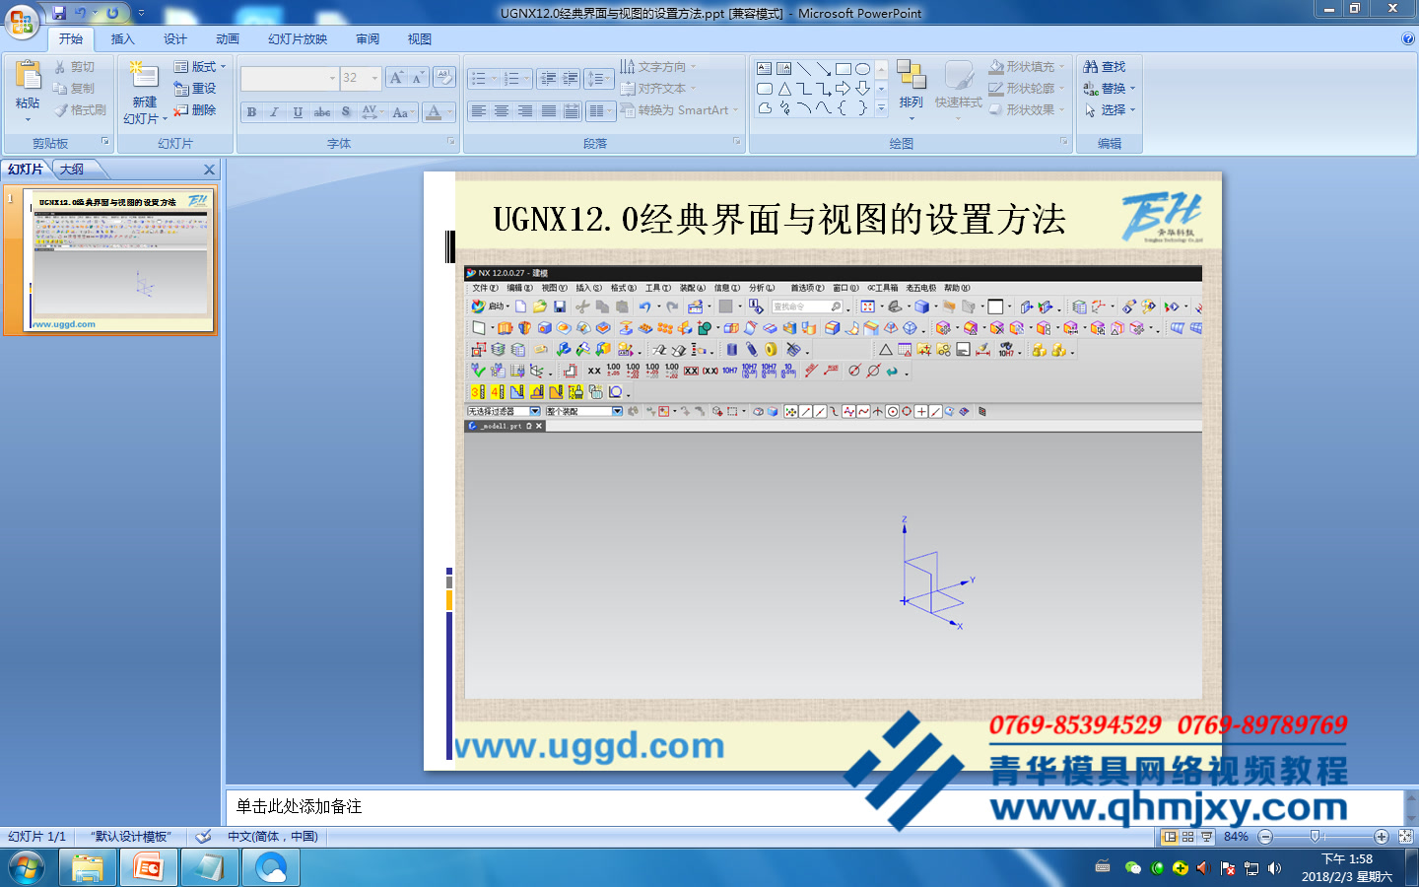
Task: Open the columns dropdown
Action: coord(600,111)
